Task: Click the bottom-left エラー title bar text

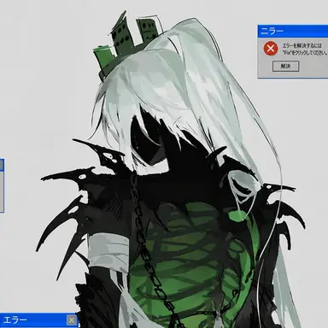Action: tap(15, 320)
